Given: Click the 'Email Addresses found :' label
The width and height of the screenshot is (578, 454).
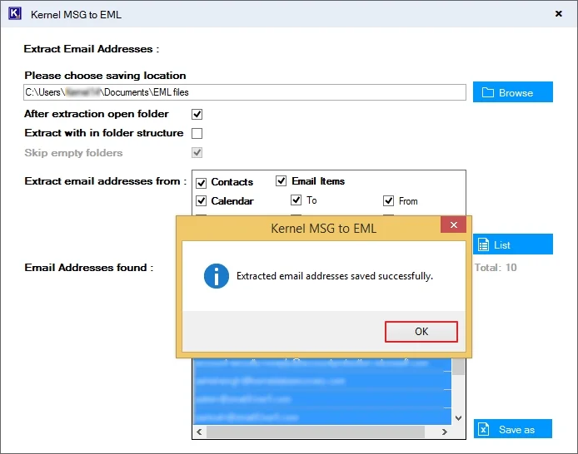Looking at the screenshot, I should click(x=89, y=268).
